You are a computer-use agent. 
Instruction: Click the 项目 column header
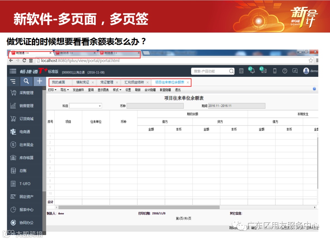point(68,122)
